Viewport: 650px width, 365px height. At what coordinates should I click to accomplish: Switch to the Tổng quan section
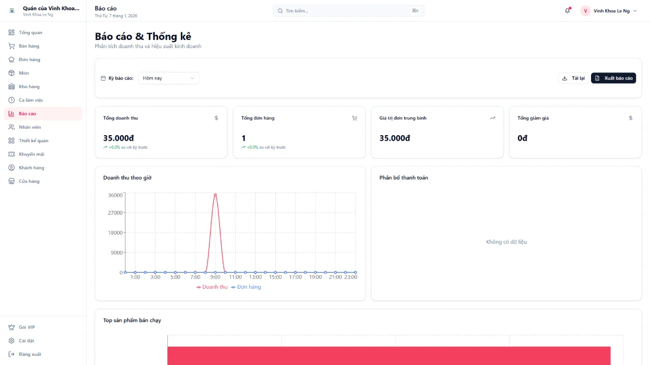11,32
